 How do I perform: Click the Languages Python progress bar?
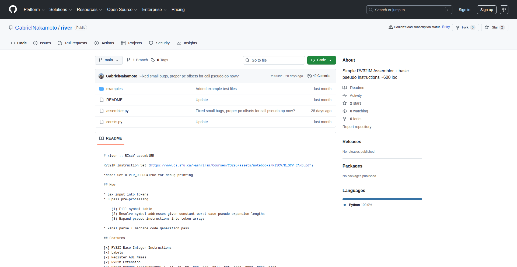(x=382, y=199)
